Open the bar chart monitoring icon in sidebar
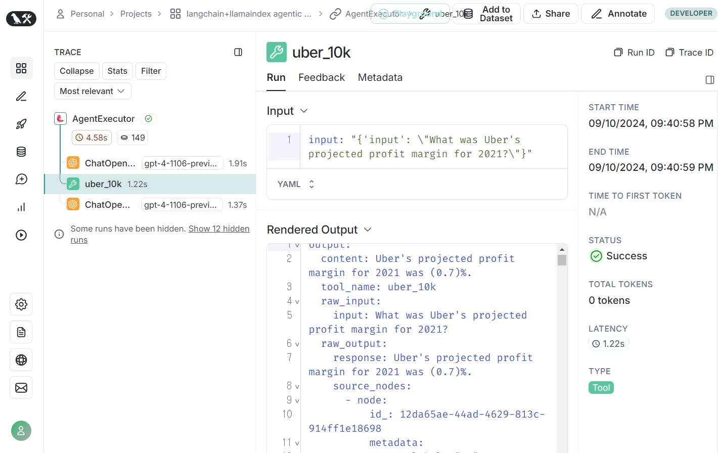718x453 pixels. (x=21, y=207)
